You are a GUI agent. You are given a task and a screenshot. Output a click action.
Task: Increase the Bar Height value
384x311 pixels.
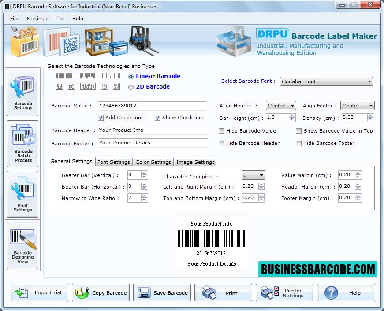(292, 116)
